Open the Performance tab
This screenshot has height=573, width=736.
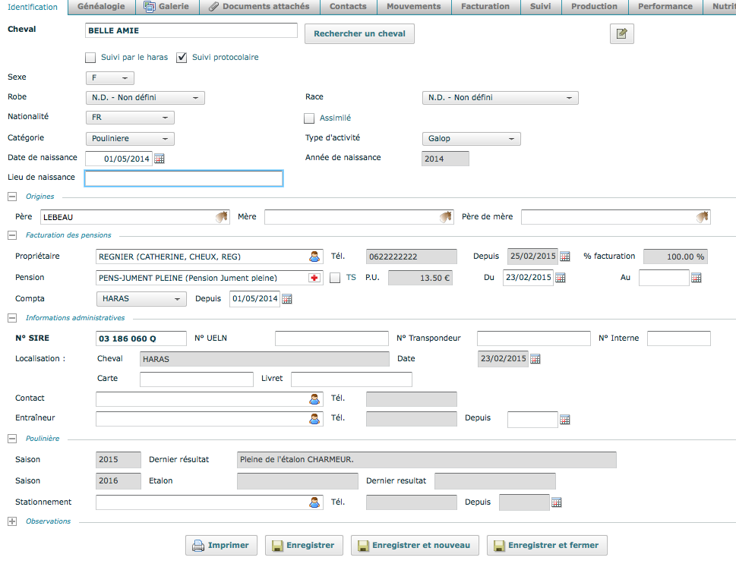coord(665,7)
